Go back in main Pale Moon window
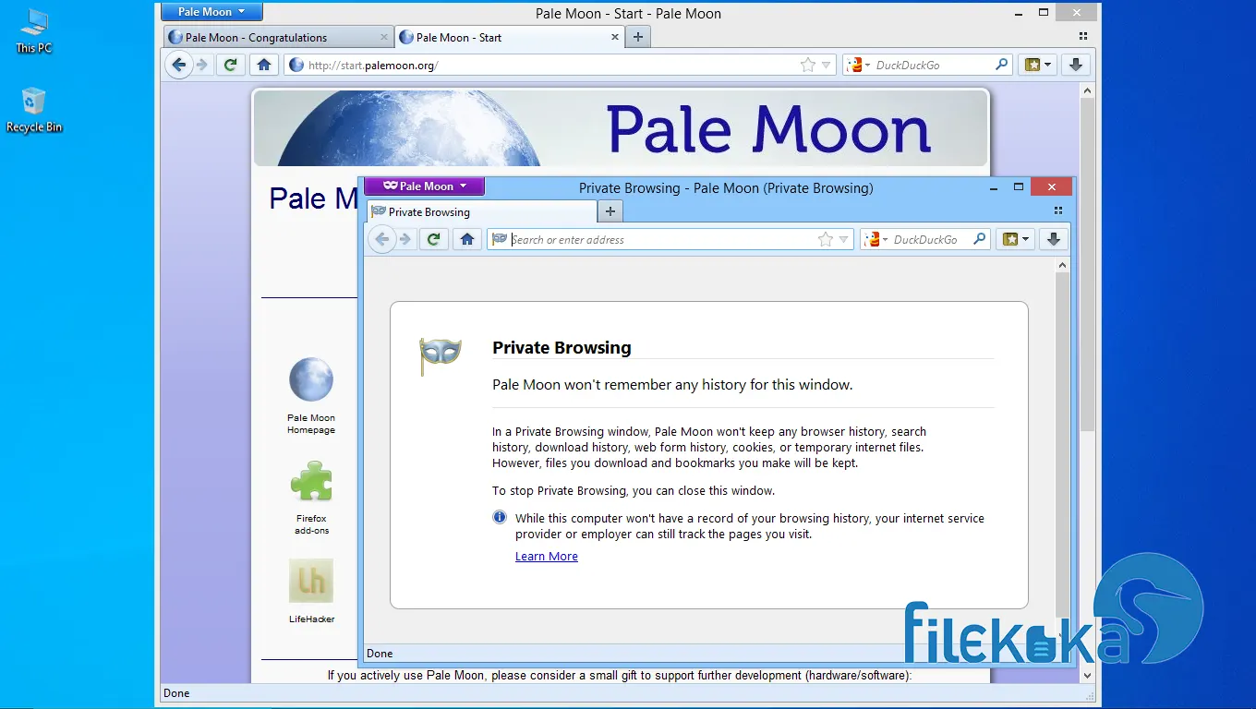Viewport: 1256px width, 709px height. tap(179, 65)
